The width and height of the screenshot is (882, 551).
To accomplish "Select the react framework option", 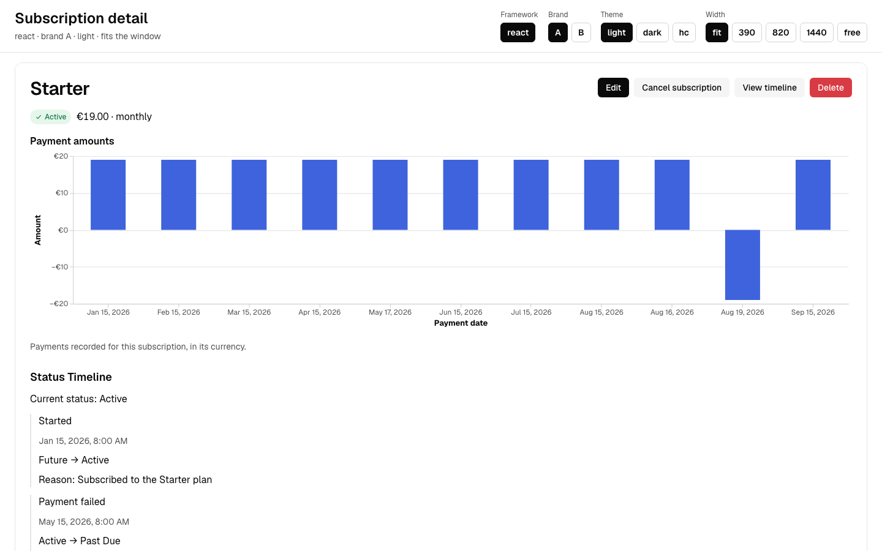I will 518,32.
